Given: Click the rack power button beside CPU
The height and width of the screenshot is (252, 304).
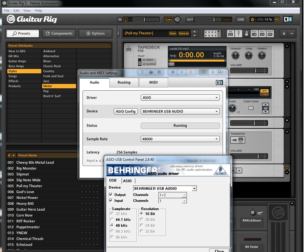Looking at the screenshot, I should pos(252,20).
